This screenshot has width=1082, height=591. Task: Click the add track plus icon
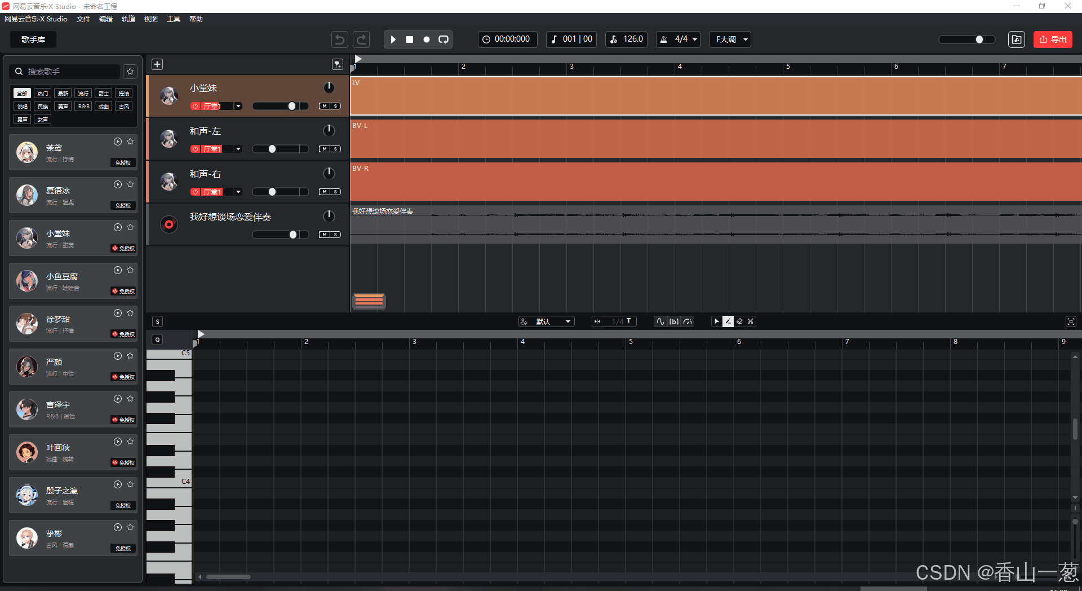(157, 64)
